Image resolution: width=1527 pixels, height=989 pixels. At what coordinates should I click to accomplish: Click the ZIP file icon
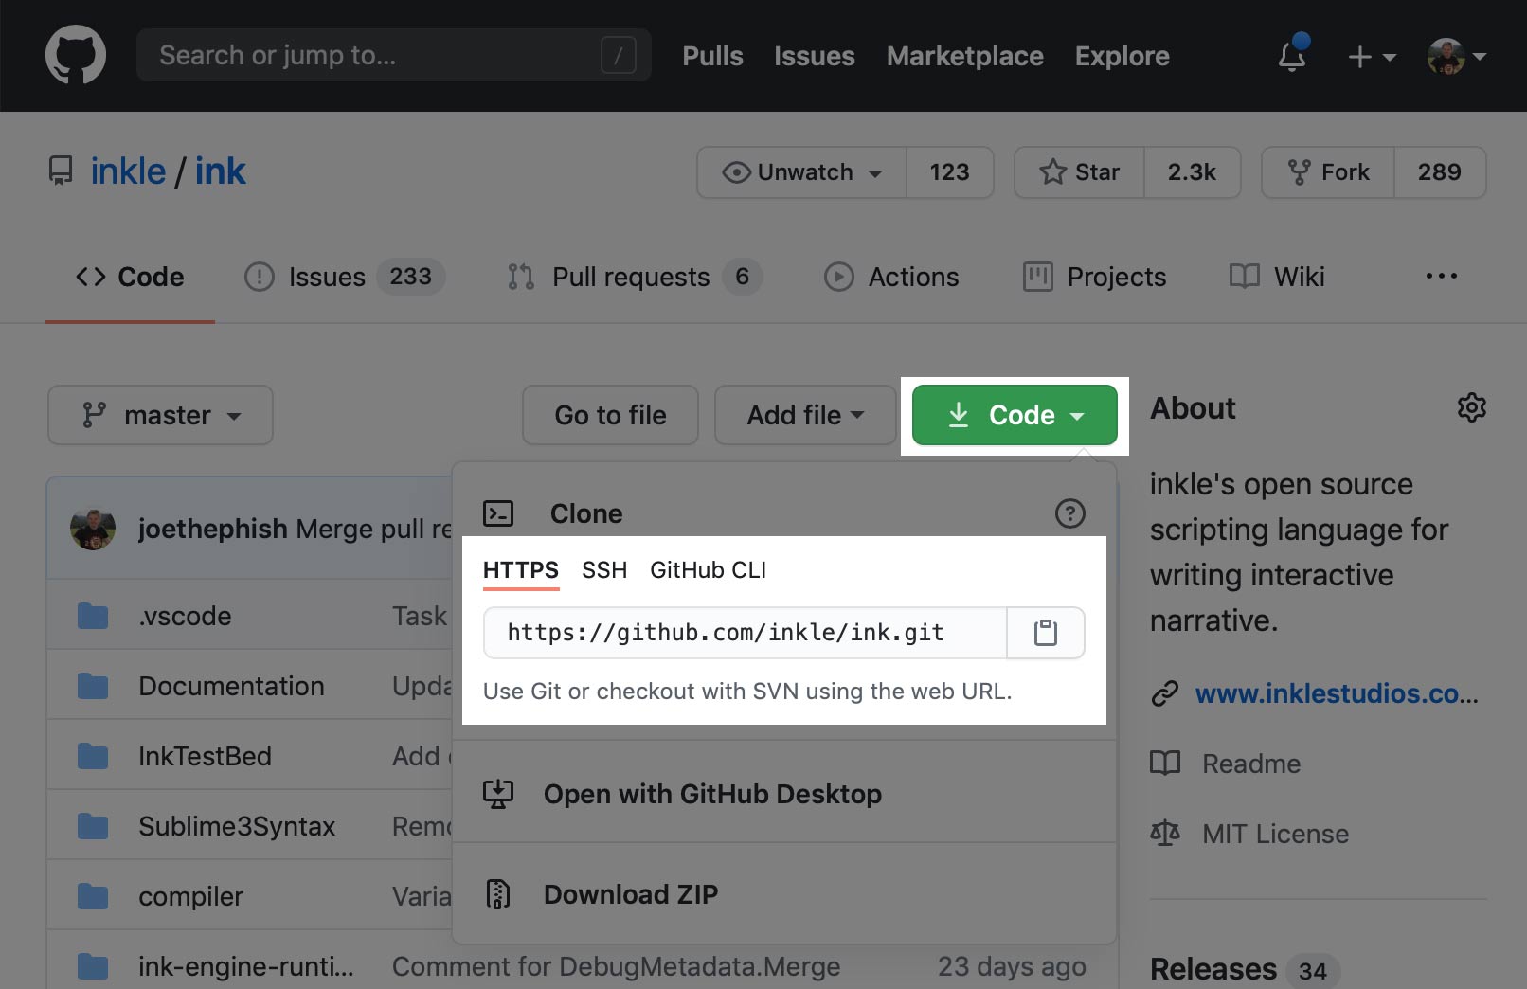pyautogui.click(x=498, y=894)
